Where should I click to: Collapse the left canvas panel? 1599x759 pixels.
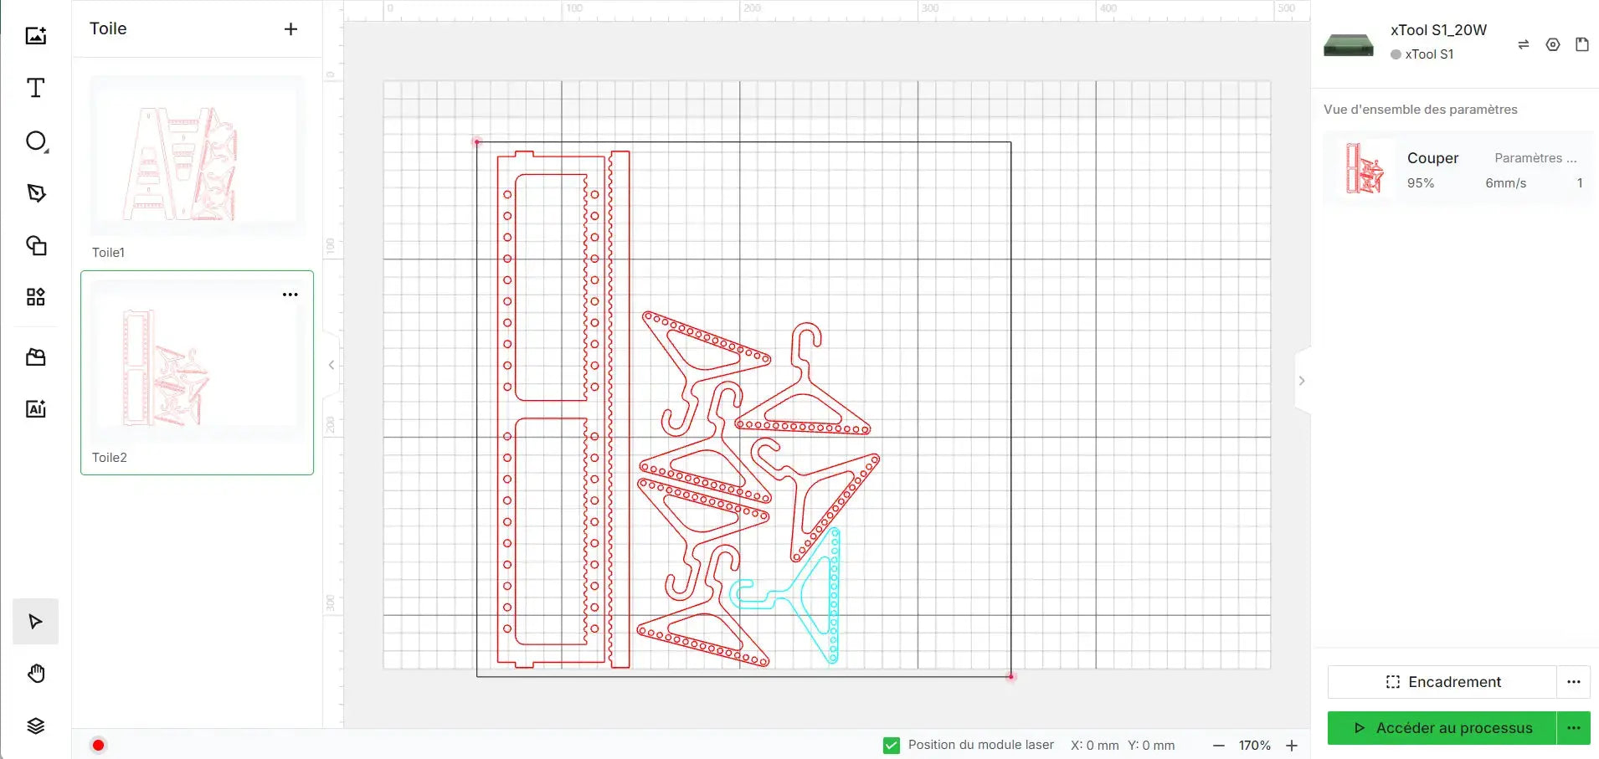click(x=332, y=365)
